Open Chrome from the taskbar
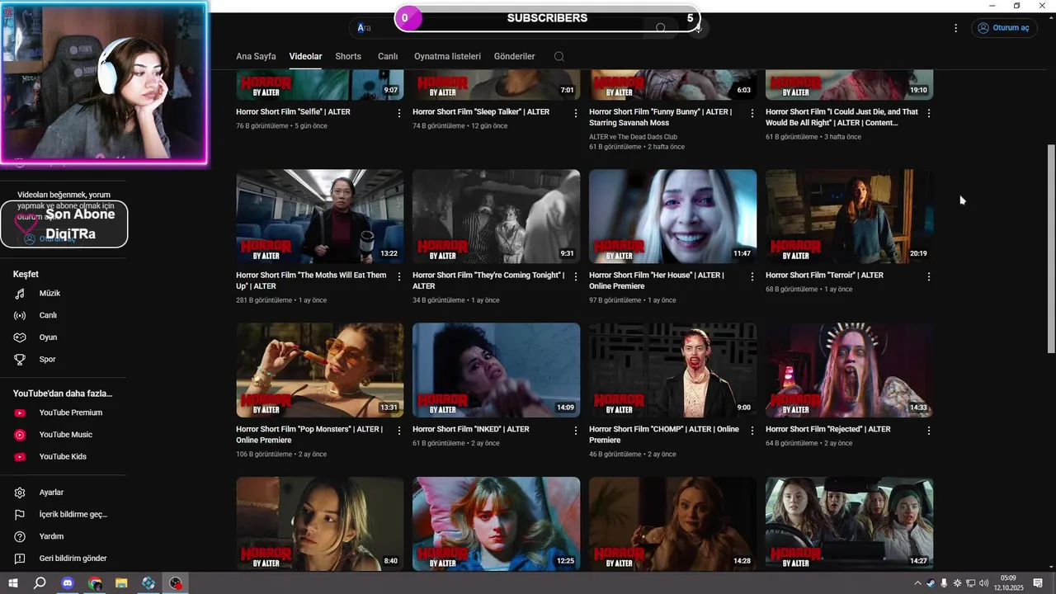1056x594 pixels. (95, 583)
